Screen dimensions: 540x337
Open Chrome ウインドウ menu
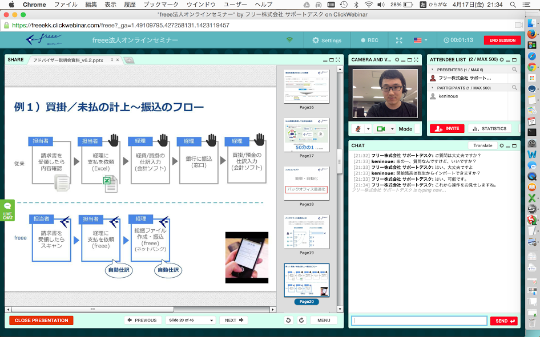[201, 5]
